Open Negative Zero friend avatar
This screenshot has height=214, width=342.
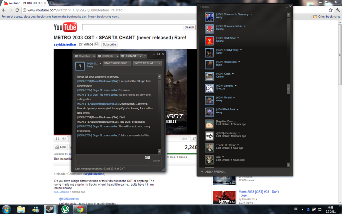click(209, 124)
